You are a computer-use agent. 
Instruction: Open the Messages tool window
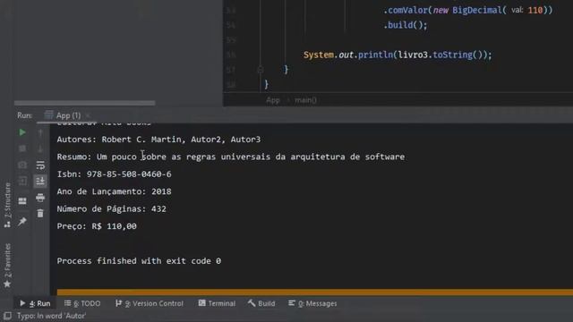click(x=312, y=303)
